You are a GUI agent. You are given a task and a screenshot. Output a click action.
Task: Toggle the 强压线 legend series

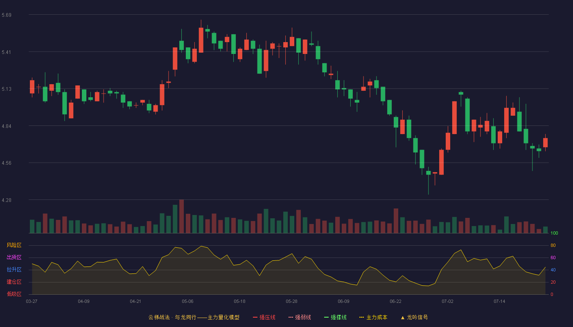click(264, 317)
